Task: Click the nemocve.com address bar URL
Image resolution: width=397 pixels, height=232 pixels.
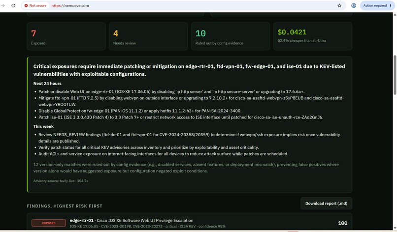Action: pyautogui.click(x=70, y=5)
